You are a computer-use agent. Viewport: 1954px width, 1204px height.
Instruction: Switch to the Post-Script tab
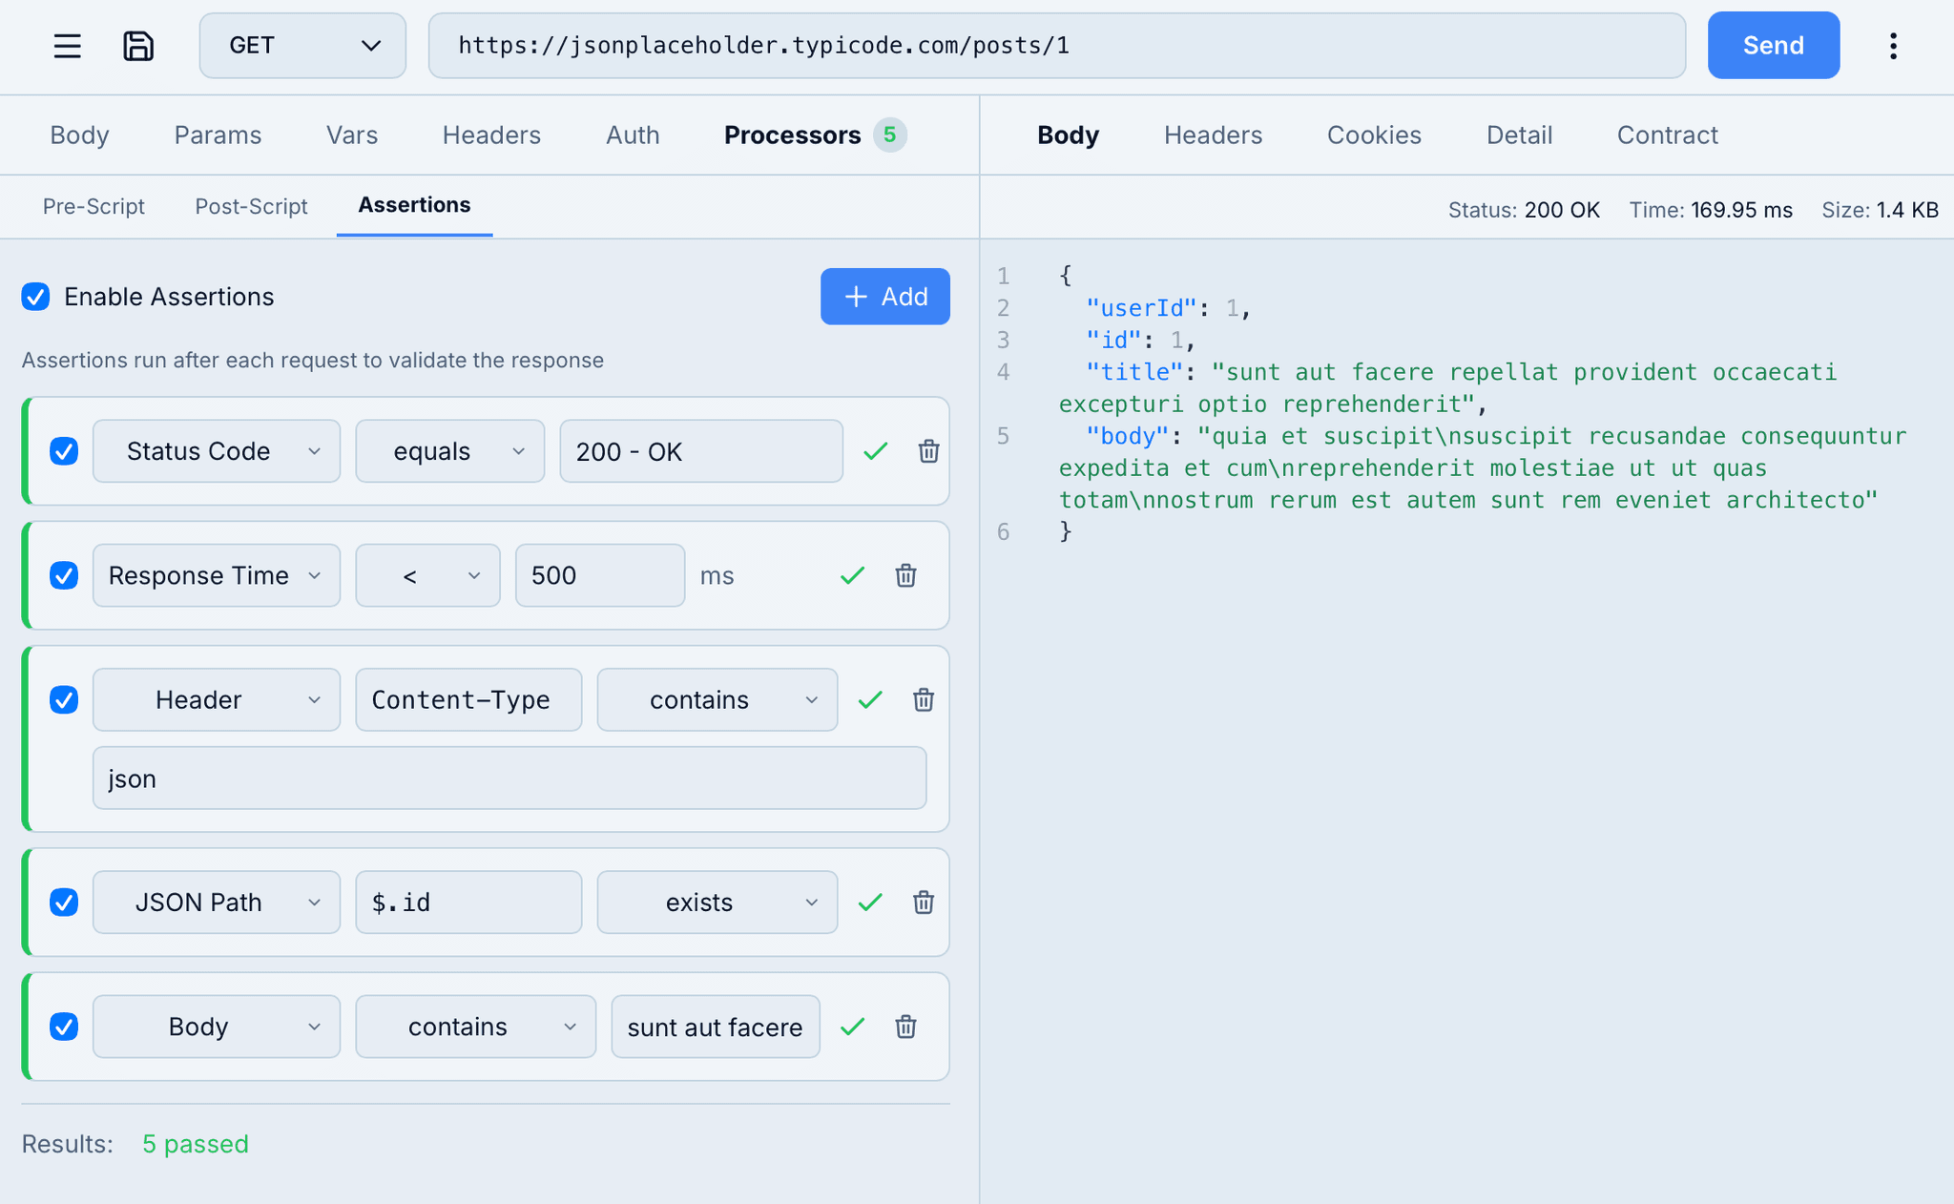(x=251, y=206)
